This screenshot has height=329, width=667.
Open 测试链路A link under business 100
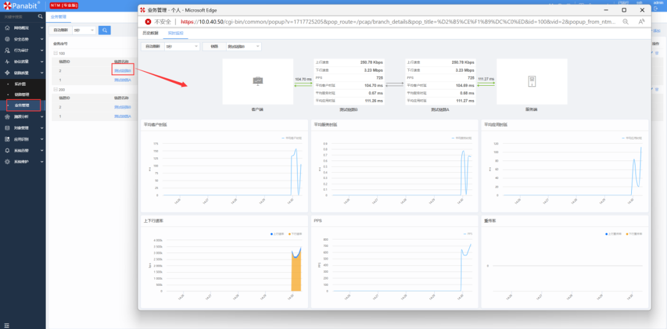click(x=122, y=80)
